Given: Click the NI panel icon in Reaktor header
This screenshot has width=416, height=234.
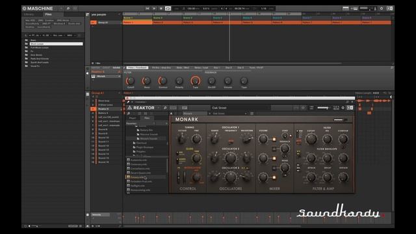Looking at the screenshot, I should click(350, 108).
